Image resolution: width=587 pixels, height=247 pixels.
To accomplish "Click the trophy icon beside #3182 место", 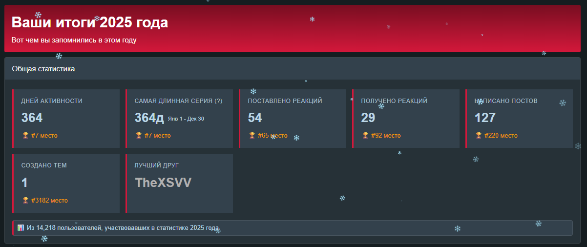I will [x=25, y=200].
